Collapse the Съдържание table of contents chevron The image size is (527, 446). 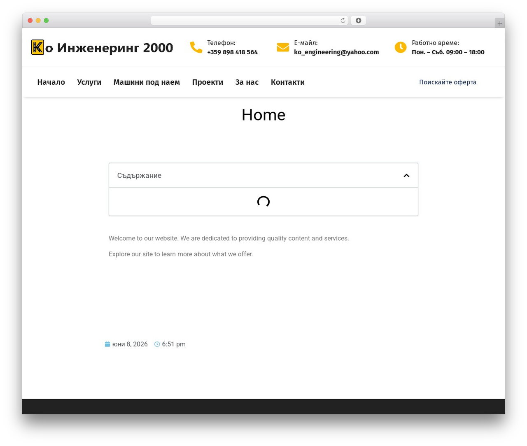point(406,176)
